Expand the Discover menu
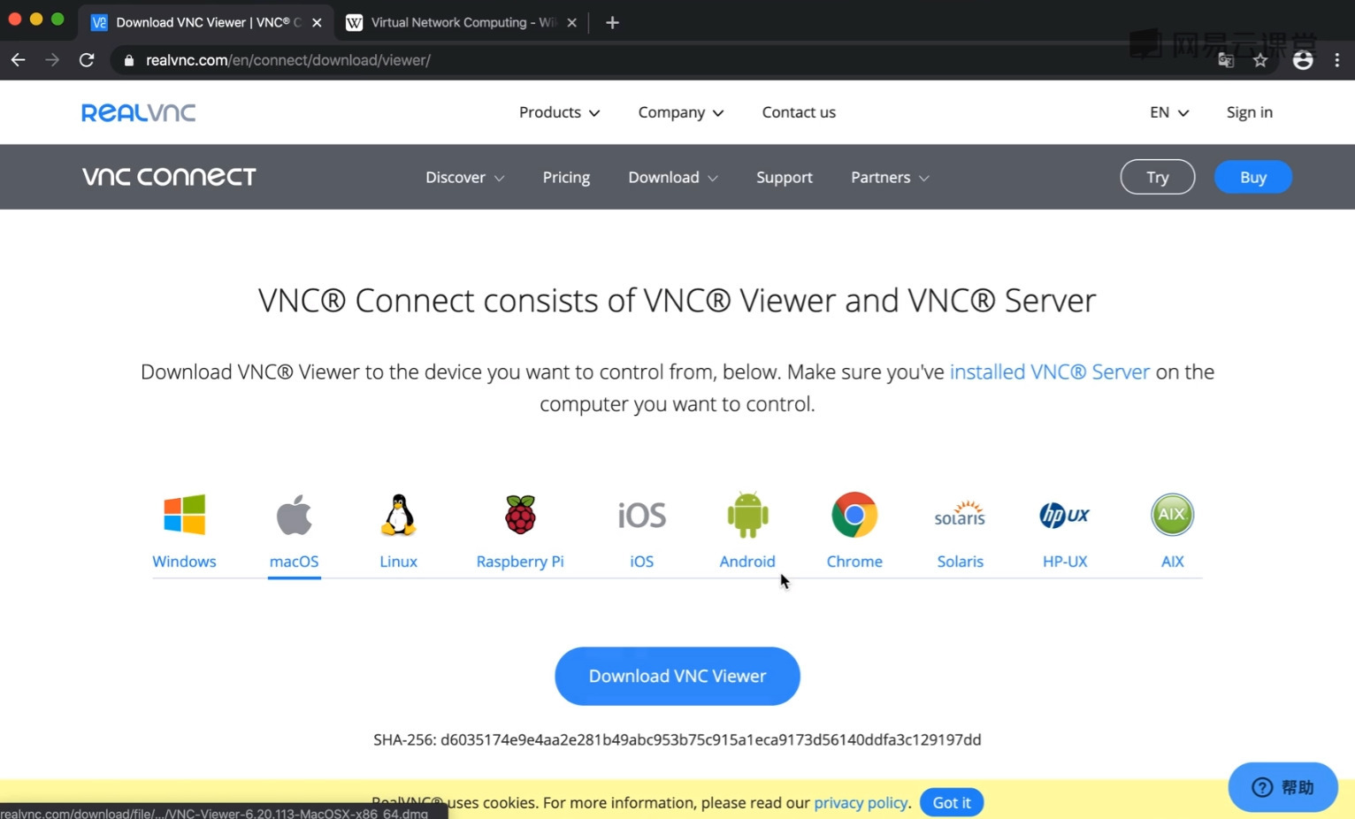1355x819 pixels. [465, 177]
